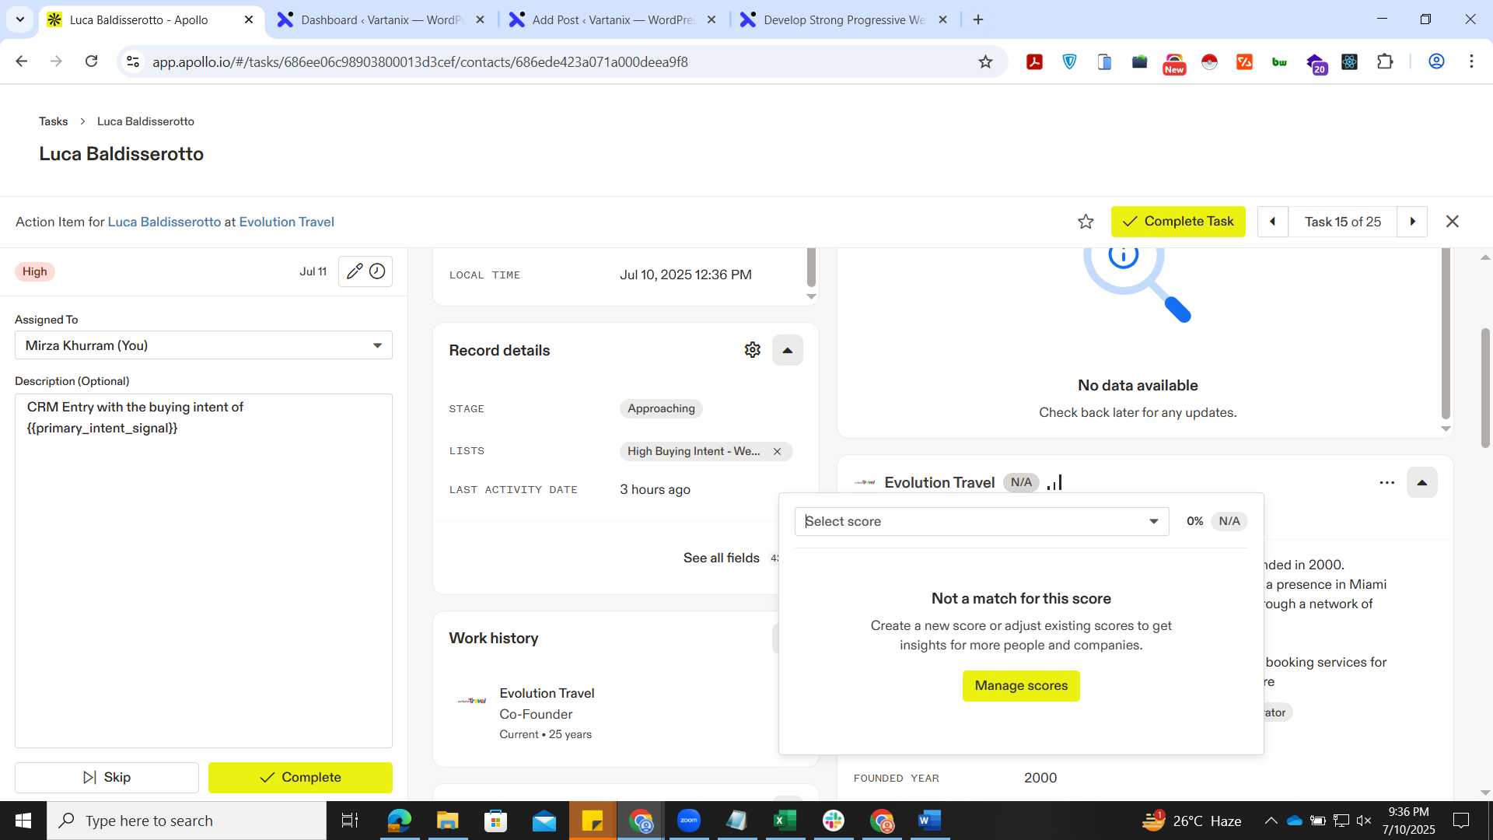Star this task with the favorite icon
The image size is (1493, 840).
click(x=1086, y=222)
